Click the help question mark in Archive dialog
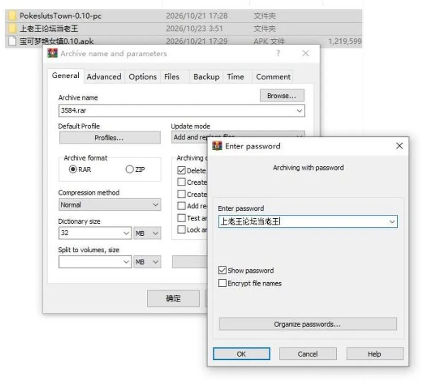This screenshot has width=427, height=390. pyautogui.click(x=278, y=53)
